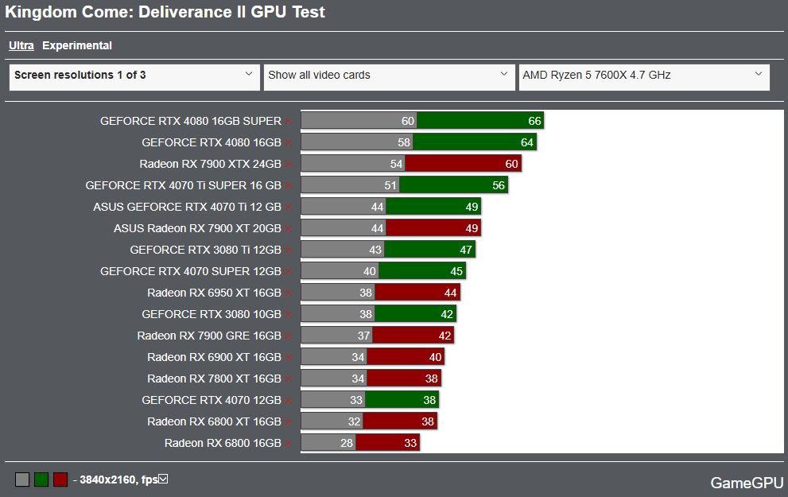Click the Radeon RX 7800 XT 16GB label
Viewport: 788px width, 497px height.
point(214,379)
